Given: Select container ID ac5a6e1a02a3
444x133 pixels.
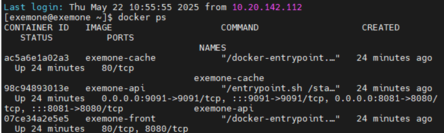Looking at the screenshot, I should pyautogui.click(x=36, y=58).
